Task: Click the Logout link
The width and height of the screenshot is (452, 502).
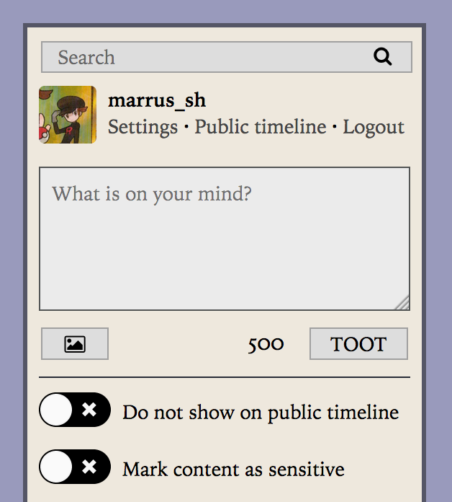Action: [x=374, y=127]
